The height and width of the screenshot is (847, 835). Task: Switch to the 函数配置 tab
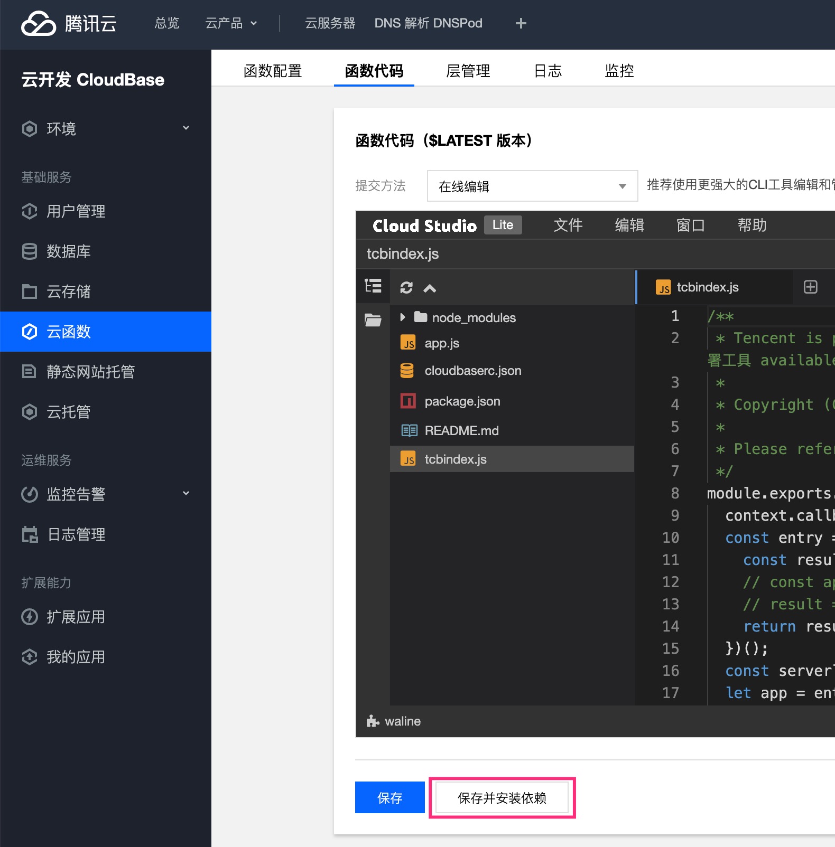tap(273, 71)
